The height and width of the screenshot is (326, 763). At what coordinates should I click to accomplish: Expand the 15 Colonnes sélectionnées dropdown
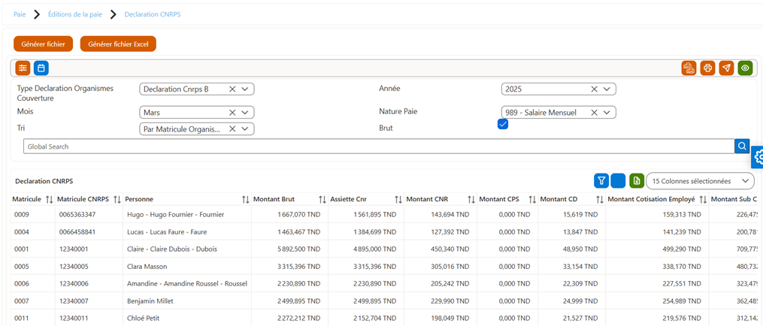[x=701, y=181]
